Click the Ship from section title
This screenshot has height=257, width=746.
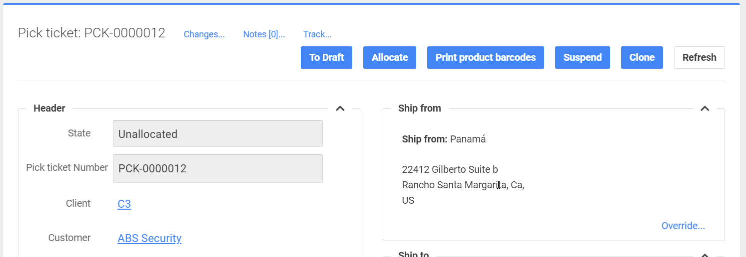pyautogui.click(x=419, y=108)
